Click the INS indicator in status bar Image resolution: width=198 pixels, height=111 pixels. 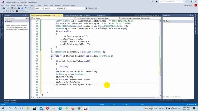point(142,104)
